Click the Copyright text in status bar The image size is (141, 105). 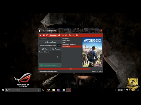[48, 71]
